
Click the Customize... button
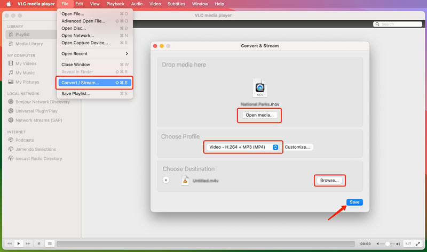click(297, 147)
